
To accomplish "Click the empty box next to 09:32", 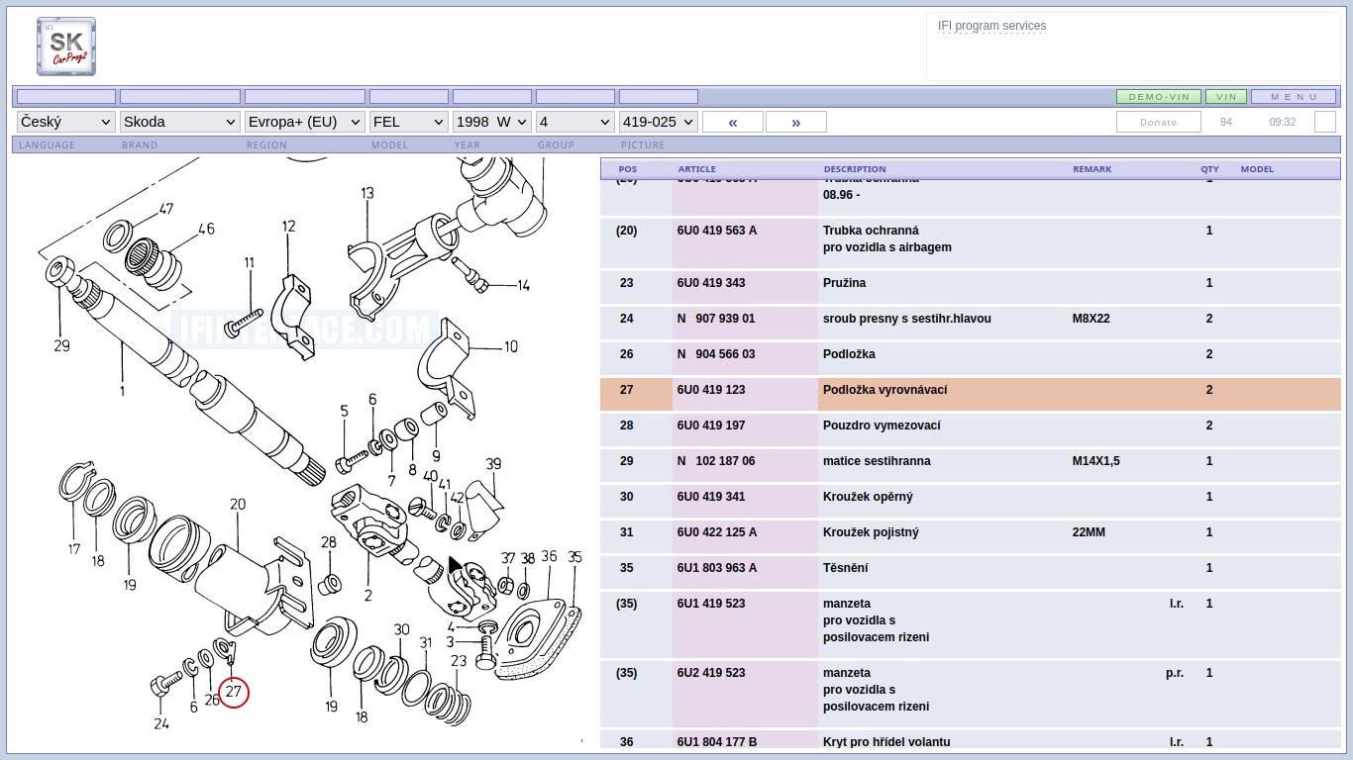I will point(1324,122).
